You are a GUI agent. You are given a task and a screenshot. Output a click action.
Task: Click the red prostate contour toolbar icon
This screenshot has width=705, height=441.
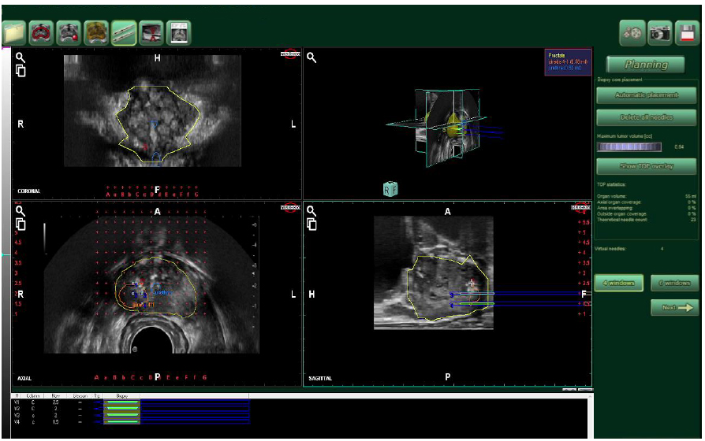pos(42,32)
